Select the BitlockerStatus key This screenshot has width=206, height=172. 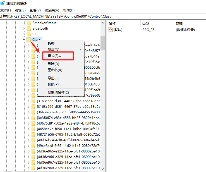pos(44,23)
